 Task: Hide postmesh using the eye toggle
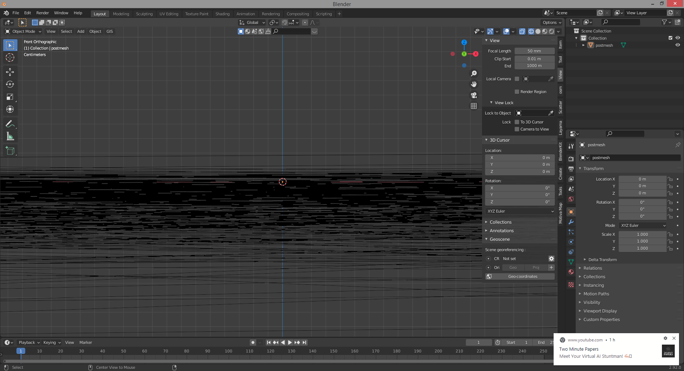pos(678,45)
